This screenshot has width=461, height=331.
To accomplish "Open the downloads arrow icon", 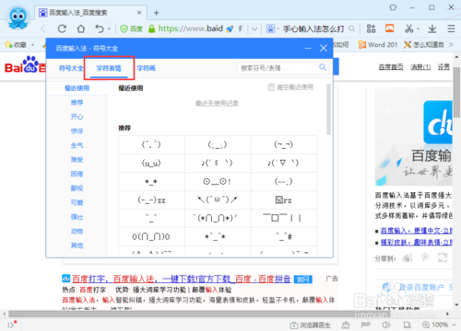I will (x=432, y=29).
